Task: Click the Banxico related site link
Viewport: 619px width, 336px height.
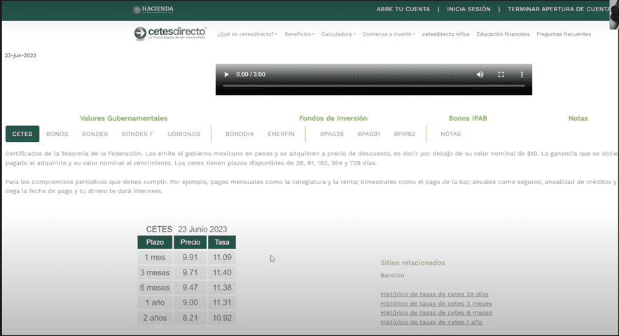Action: [392, 275]
